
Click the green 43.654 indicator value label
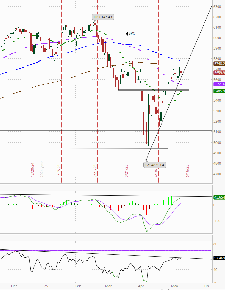point(219,197)
